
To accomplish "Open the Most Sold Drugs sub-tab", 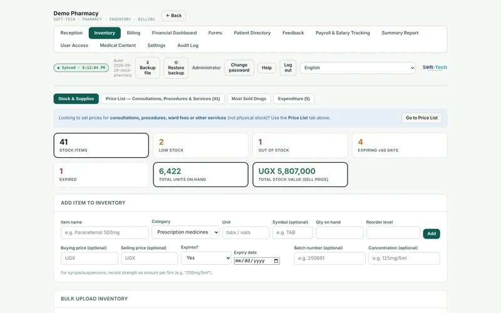I will 249,99.
